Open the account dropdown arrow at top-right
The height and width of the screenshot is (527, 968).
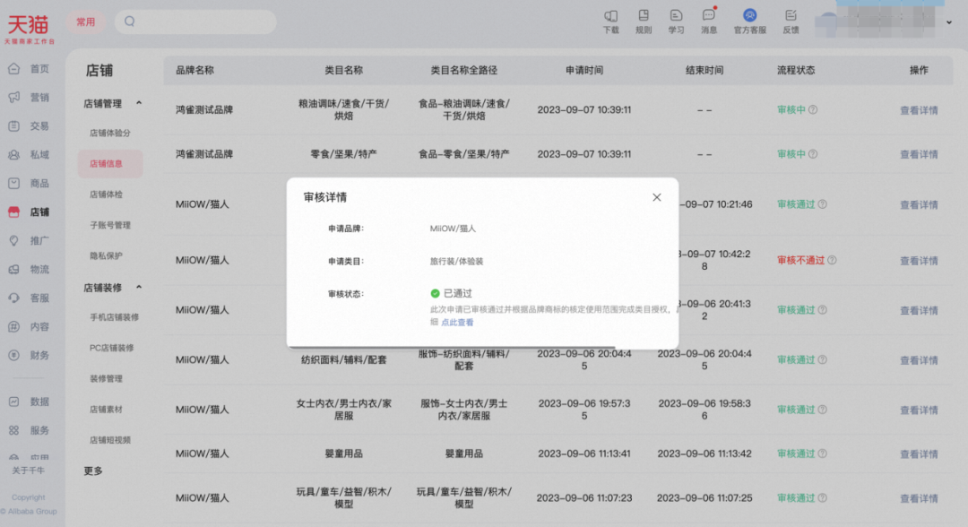pos(949,22)
